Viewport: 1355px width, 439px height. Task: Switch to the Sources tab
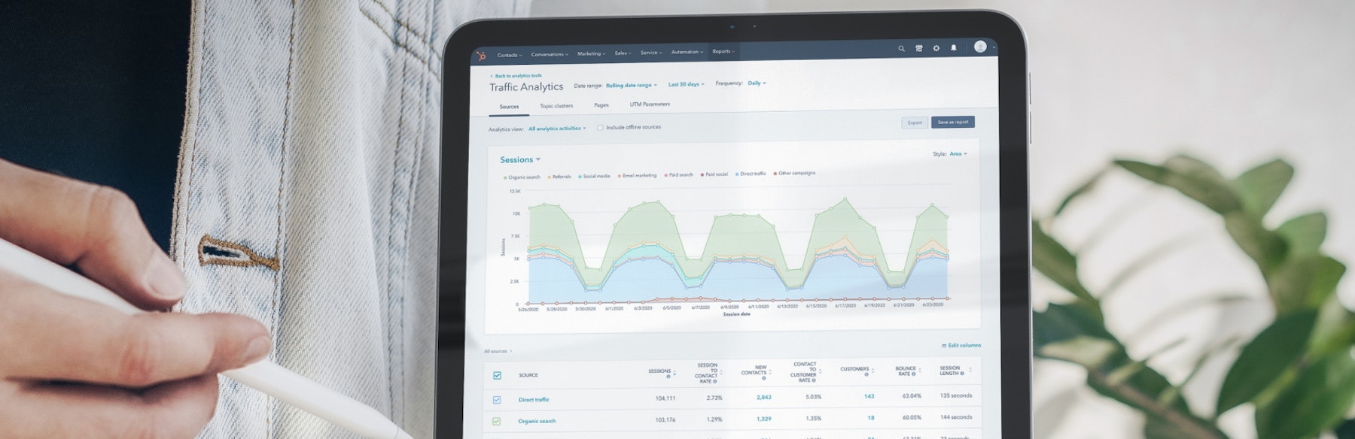click(x=509, y=107)
